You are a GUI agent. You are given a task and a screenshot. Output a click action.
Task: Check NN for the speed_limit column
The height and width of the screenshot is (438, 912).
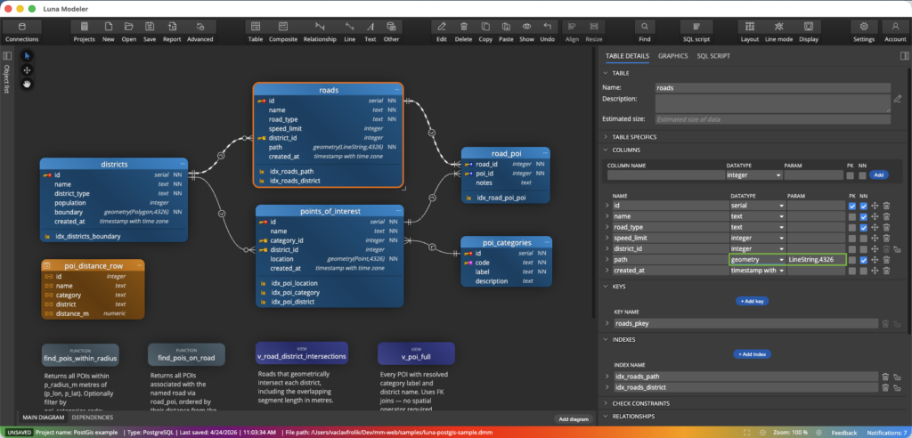863,238
